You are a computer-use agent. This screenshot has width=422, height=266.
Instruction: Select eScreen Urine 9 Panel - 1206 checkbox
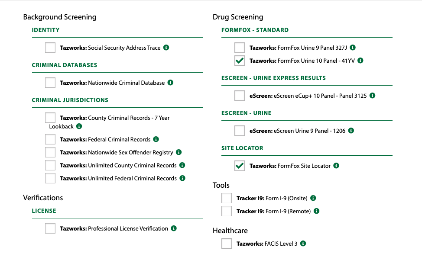pyautogui.click(x=240, y=131)
